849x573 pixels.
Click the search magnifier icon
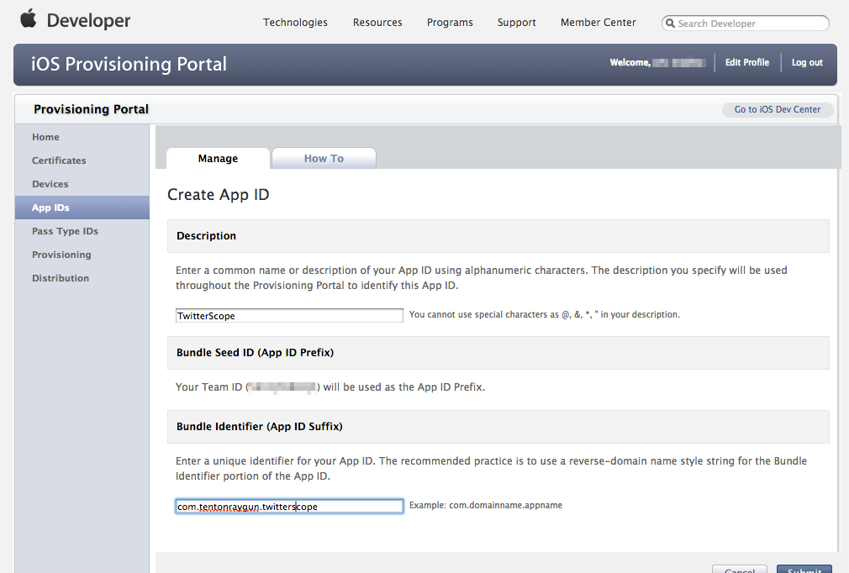[670, 24]
